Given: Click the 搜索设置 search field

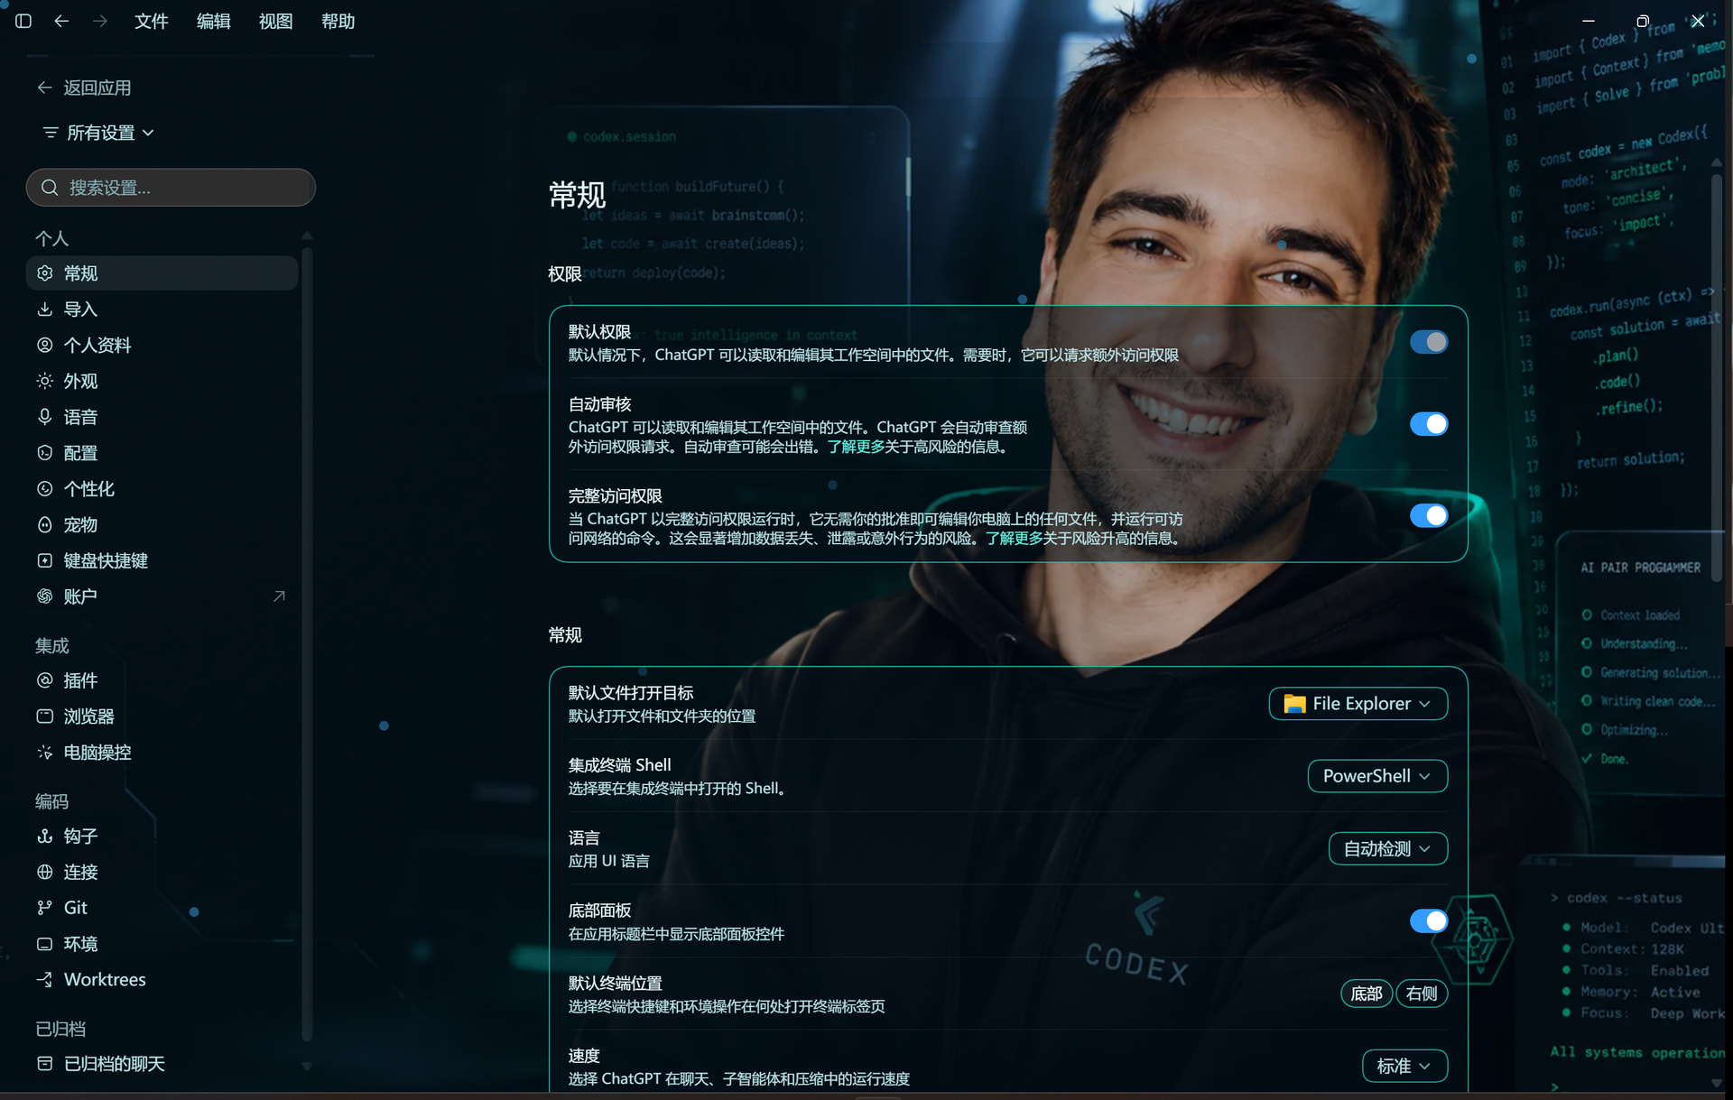Looking at the screenshot, I should pyautogui.click(x=171, y=188).
